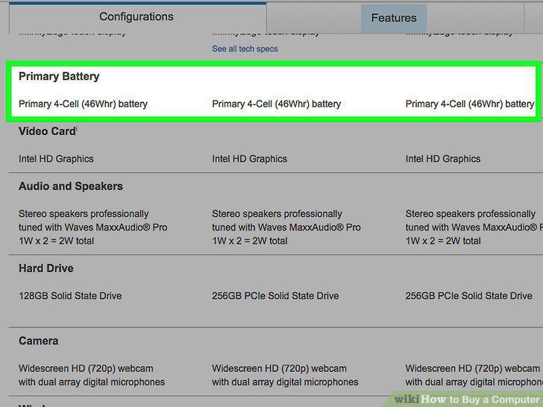Click first column Widescreen HD webcam text
This screenshot has height=407, width=543.
click(x=92, y=375)
